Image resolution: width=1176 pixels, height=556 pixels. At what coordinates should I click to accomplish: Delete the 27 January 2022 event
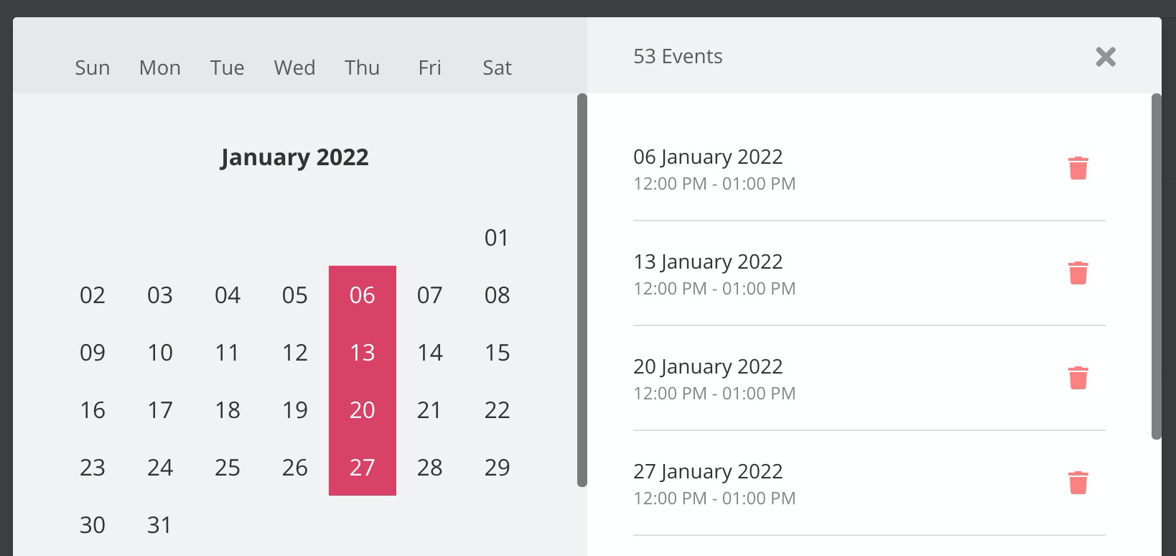point(1078,482)
